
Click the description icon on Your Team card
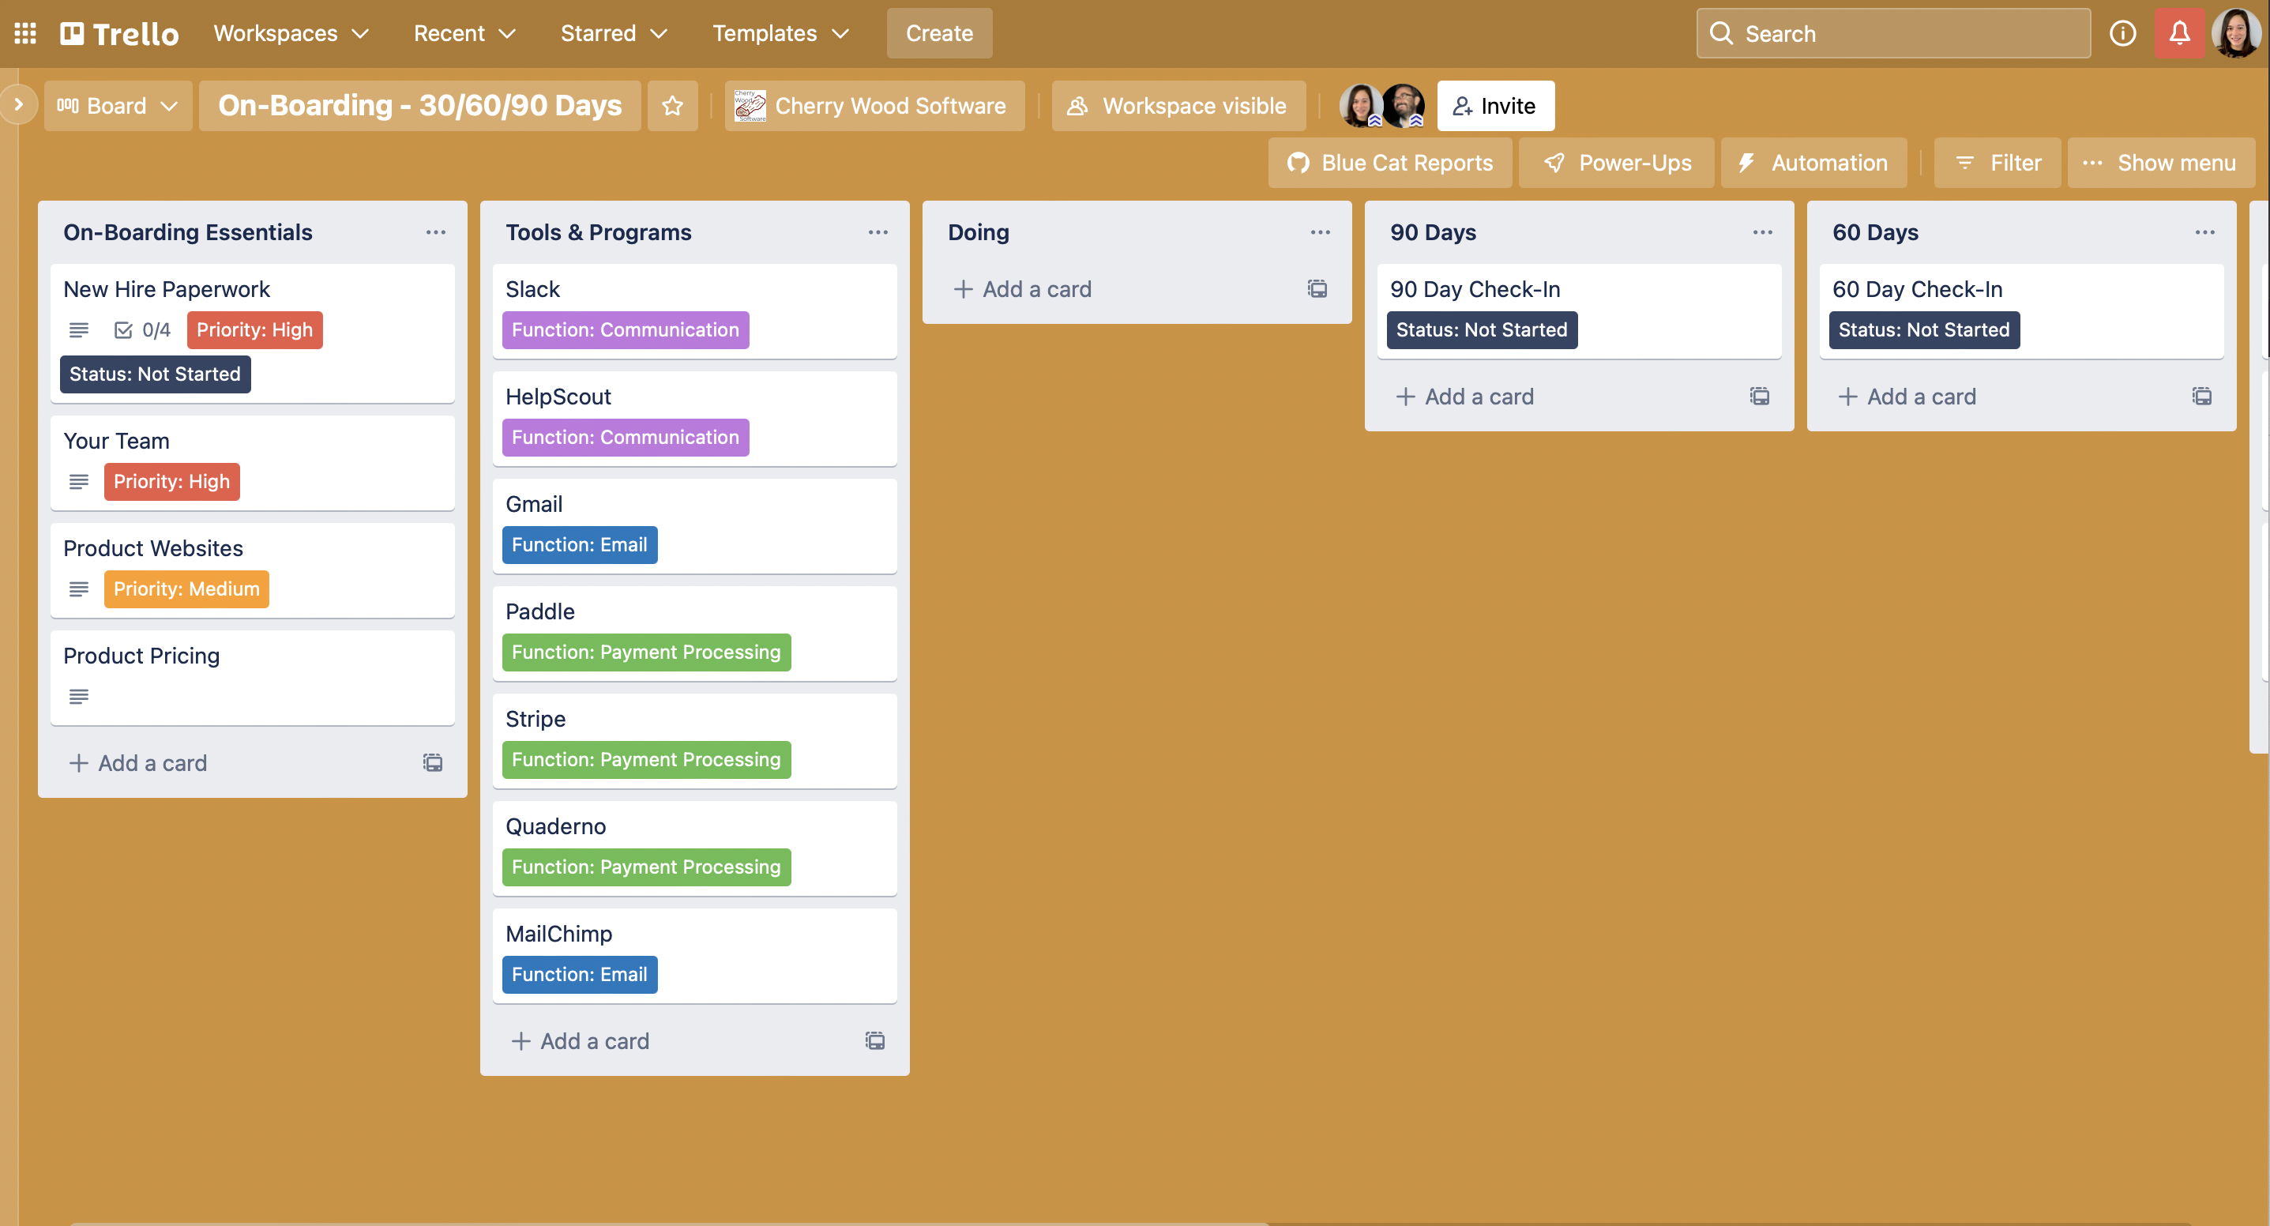click(78, 481)
